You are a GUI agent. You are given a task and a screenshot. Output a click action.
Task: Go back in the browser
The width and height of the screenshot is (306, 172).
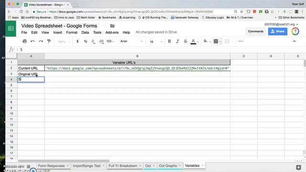[x=9, y=11]
